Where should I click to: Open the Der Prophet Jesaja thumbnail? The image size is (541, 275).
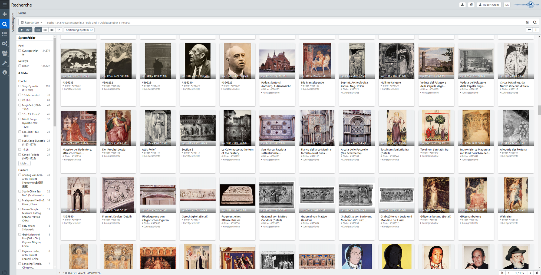(118, 128)
